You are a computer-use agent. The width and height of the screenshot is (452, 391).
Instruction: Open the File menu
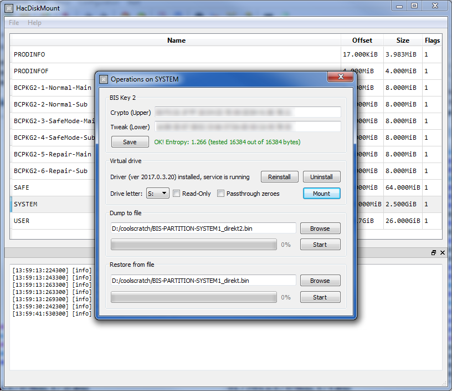[x=14, y=23]
